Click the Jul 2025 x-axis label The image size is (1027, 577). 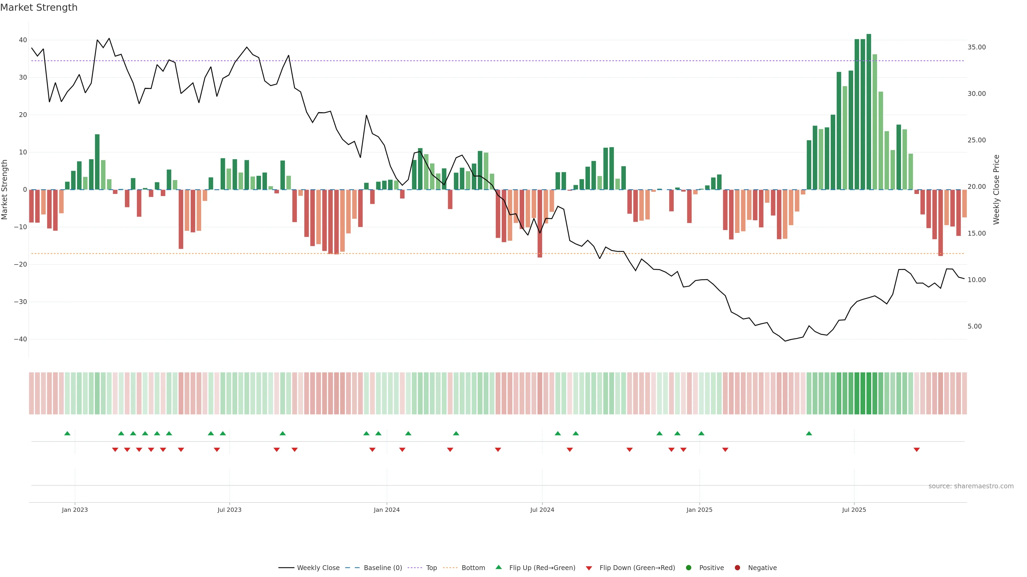854,510
